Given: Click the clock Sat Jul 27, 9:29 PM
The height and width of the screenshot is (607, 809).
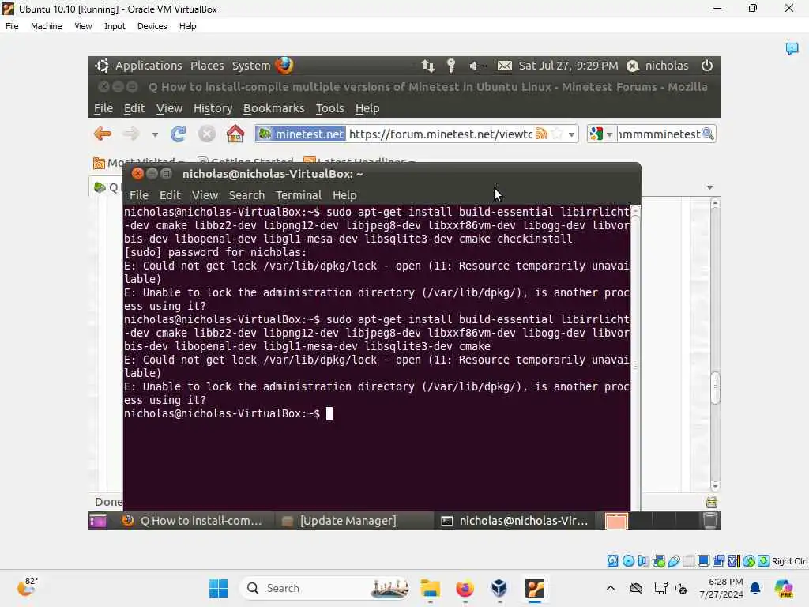Looking at the screenshot, I should click(x=568, y=66).
